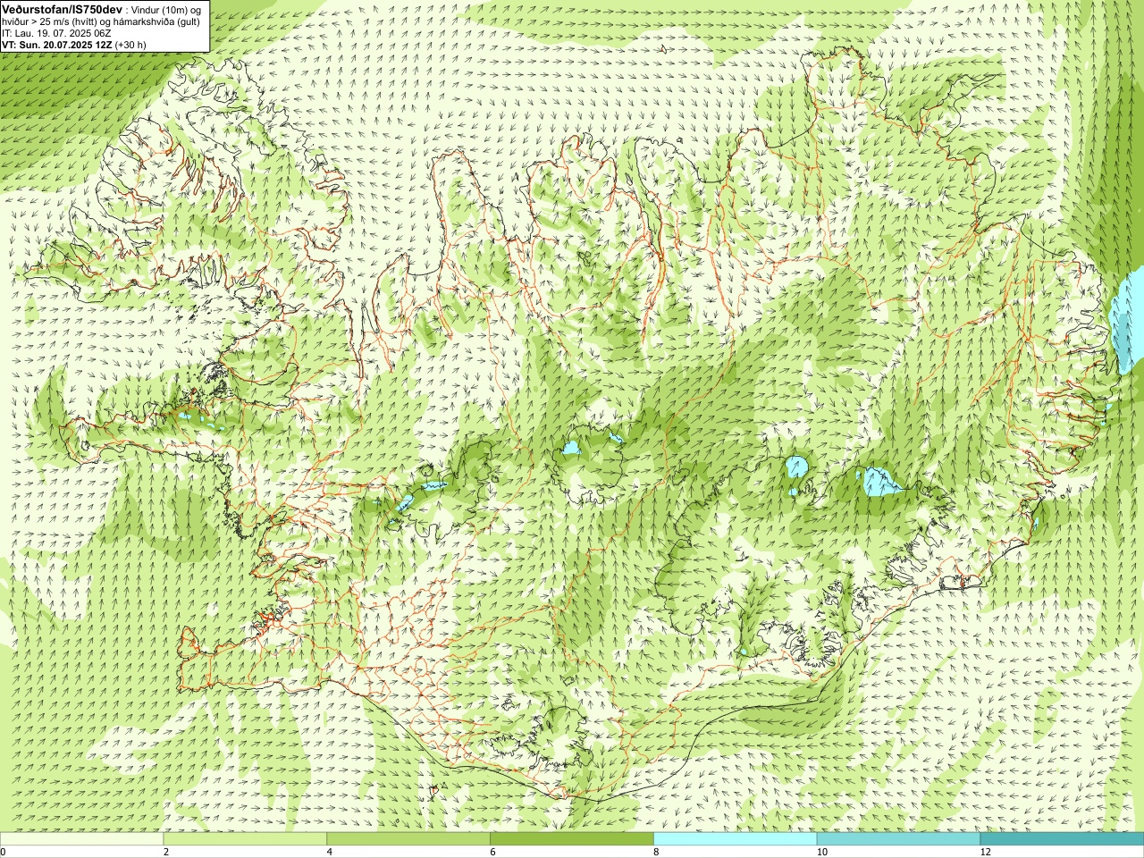Pick the 2–4 m/s light green legend color
Image resolution: width=1144 pixels, height=858 pixels.
coord(245,839)
